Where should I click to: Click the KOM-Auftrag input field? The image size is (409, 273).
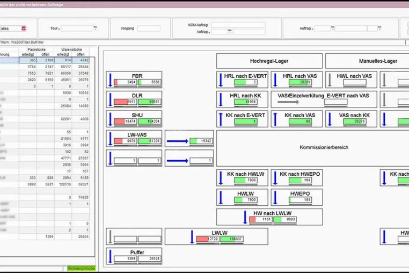click(238, 25)
